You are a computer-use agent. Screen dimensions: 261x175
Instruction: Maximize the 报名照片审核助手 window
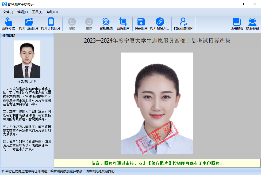242,4
